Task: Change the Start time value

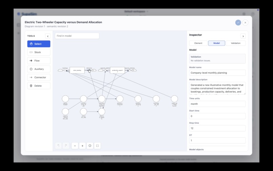Action: click(217, 116)
